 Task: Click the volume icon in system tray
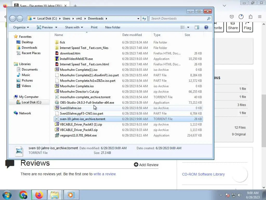tap(240, 195)
